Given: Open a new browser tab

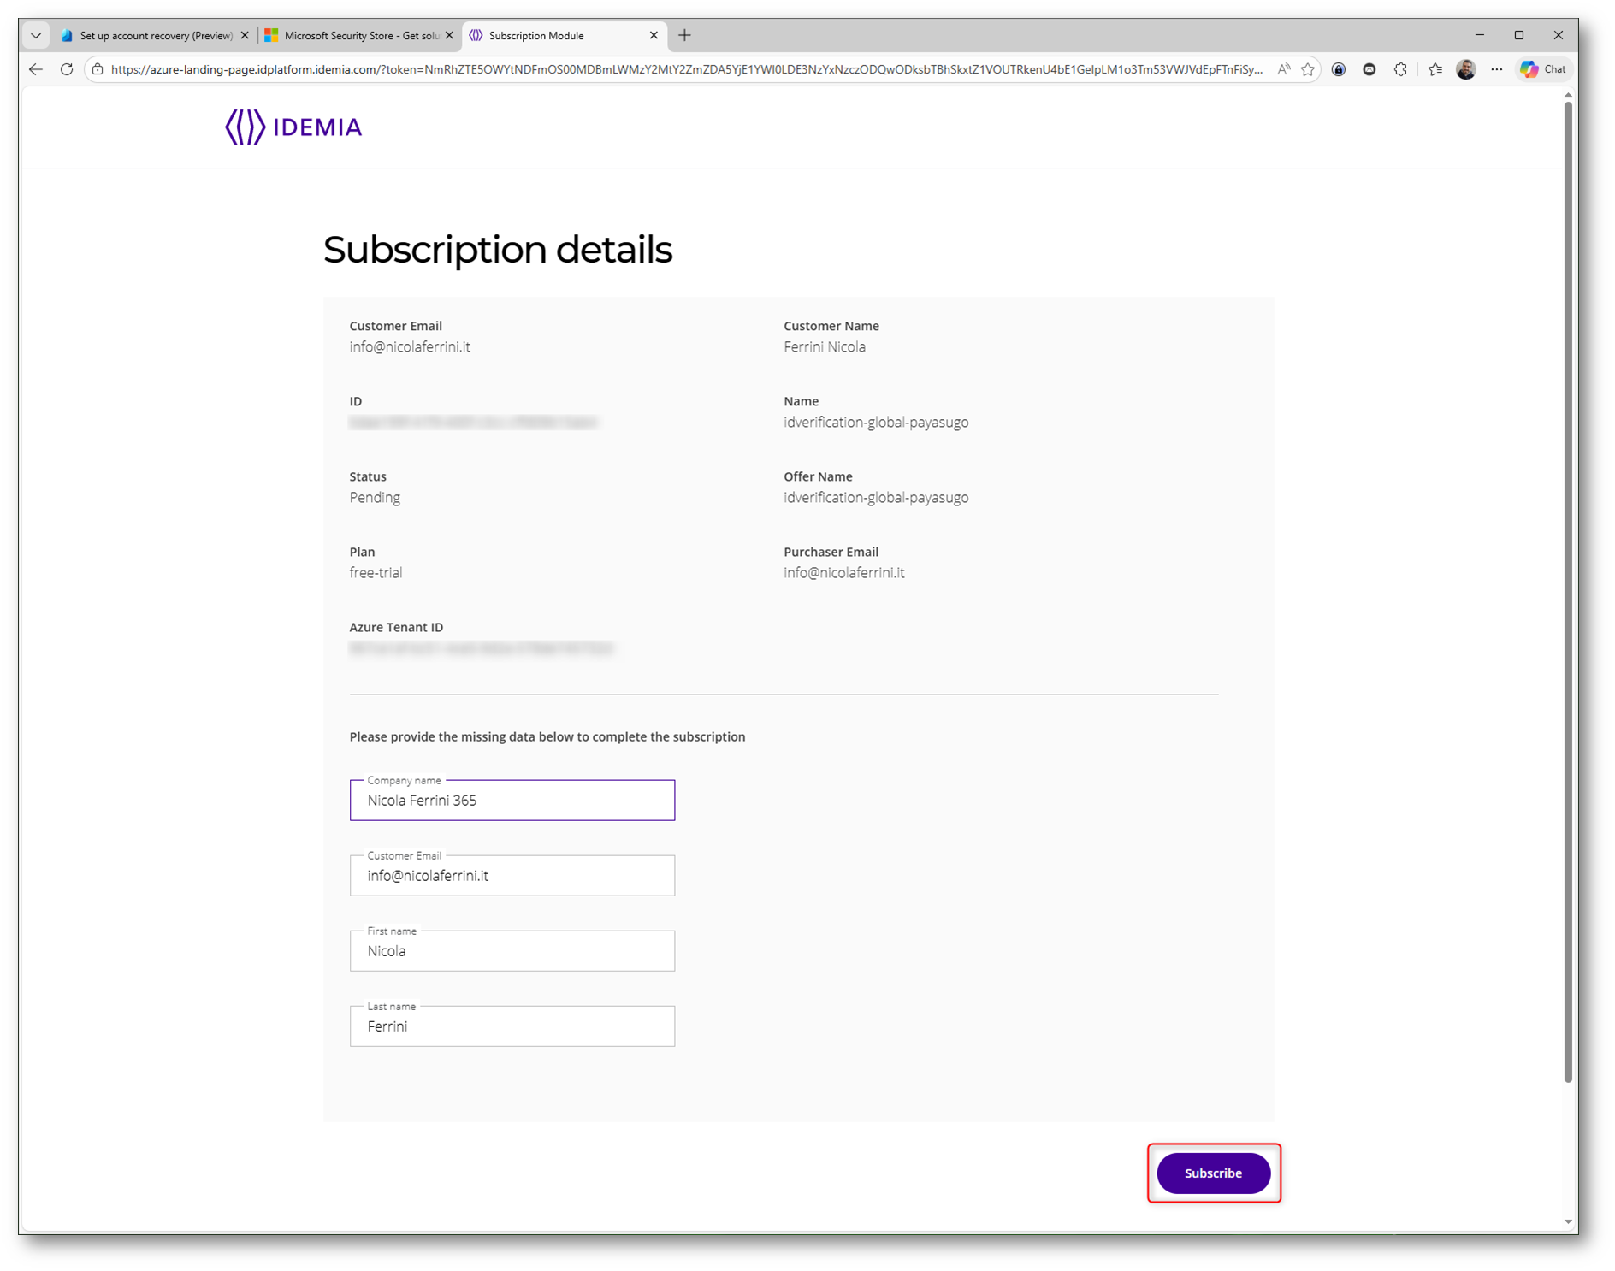Looking at the screenshot, I should tap(684, 35).
